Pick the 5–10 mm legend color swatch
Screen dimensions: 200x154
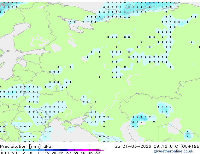[x=35, y=150]
